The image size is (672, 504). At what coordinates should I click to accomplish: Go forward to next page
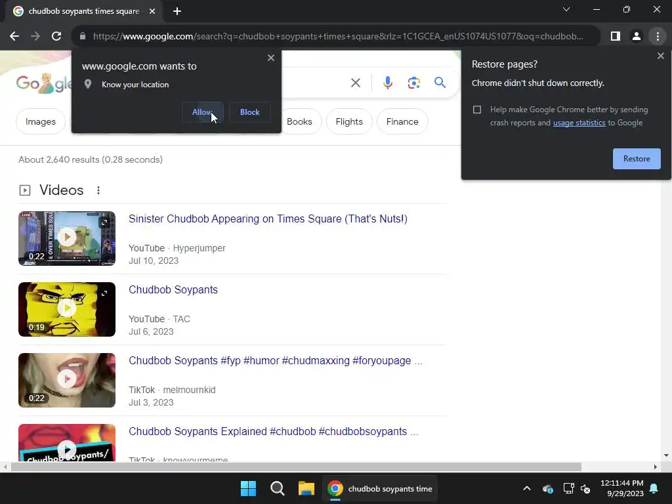[35, 37]
